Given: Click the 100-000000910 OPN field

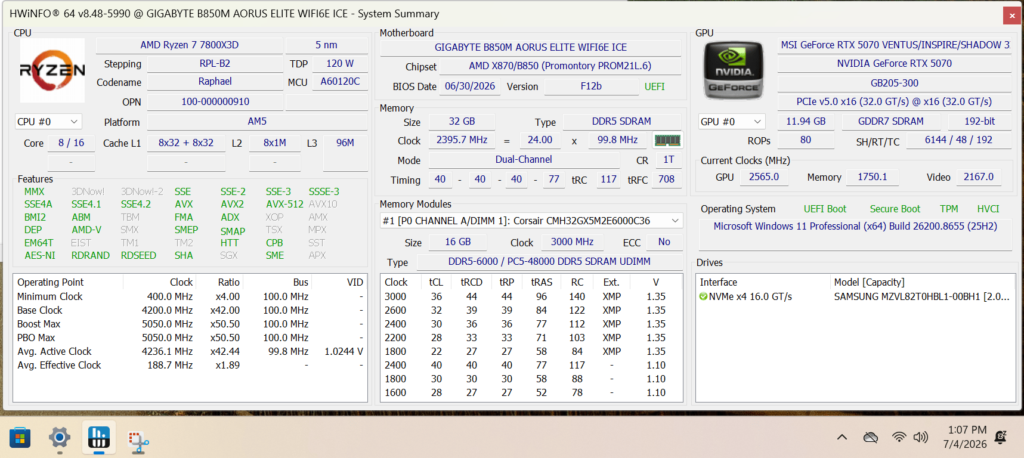Looking at the screenshot, I should pyautogui.click(x=215, y=102).
